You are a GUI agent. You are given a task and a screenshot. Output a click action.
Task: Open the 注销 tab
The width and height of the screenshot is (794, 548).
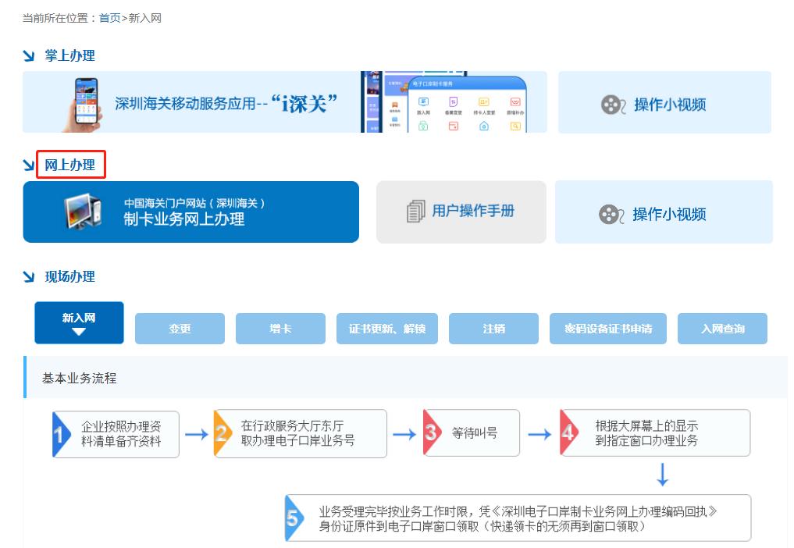point(493,328)
